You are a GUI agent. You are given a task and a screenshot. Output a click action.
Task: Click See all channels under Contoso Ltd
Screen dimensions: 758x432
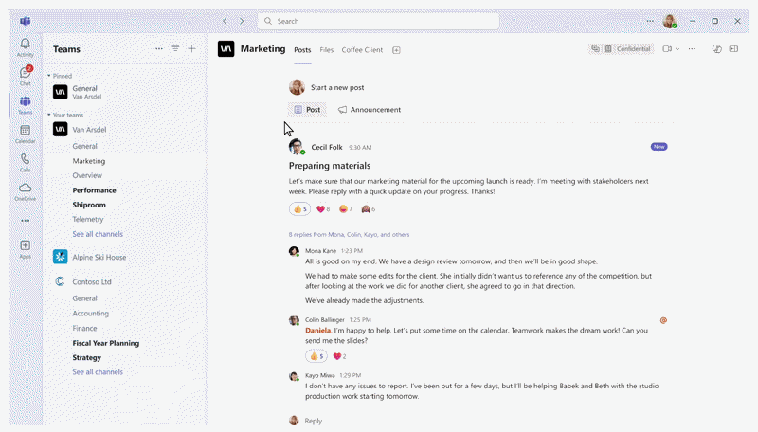(x=98, y=372)
